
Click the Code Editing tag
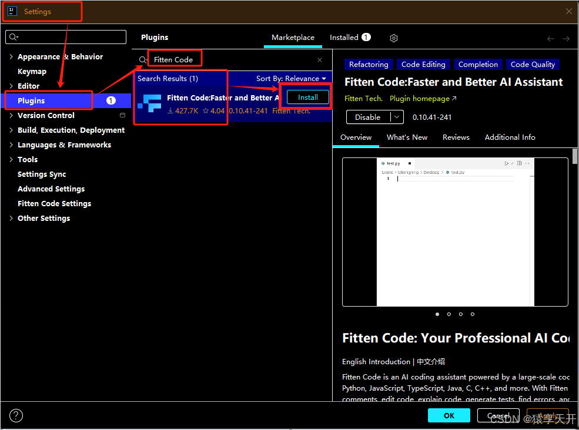pyautogui.click(x=423, y=65)
